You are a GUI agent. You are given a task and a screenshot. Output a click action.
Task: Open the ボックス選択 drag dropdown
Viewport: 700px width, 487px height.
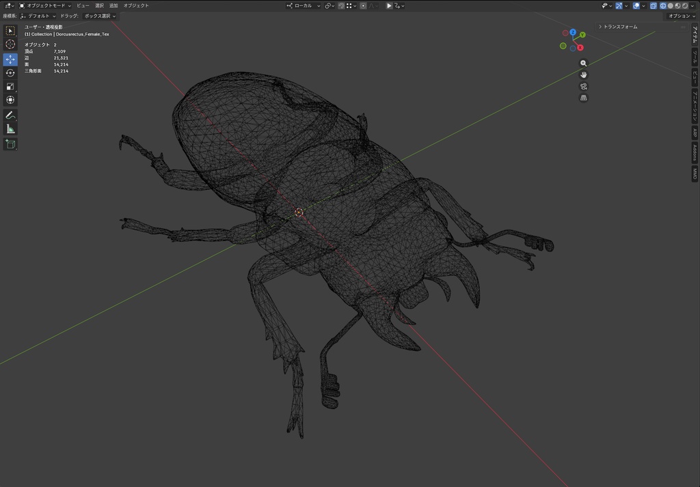pos(100,16)
